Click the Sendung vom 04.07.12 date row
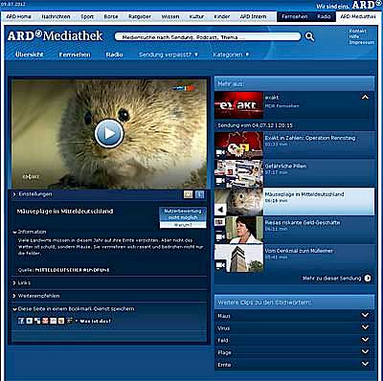Screen dimensions: 383x381 coord(295,125)
